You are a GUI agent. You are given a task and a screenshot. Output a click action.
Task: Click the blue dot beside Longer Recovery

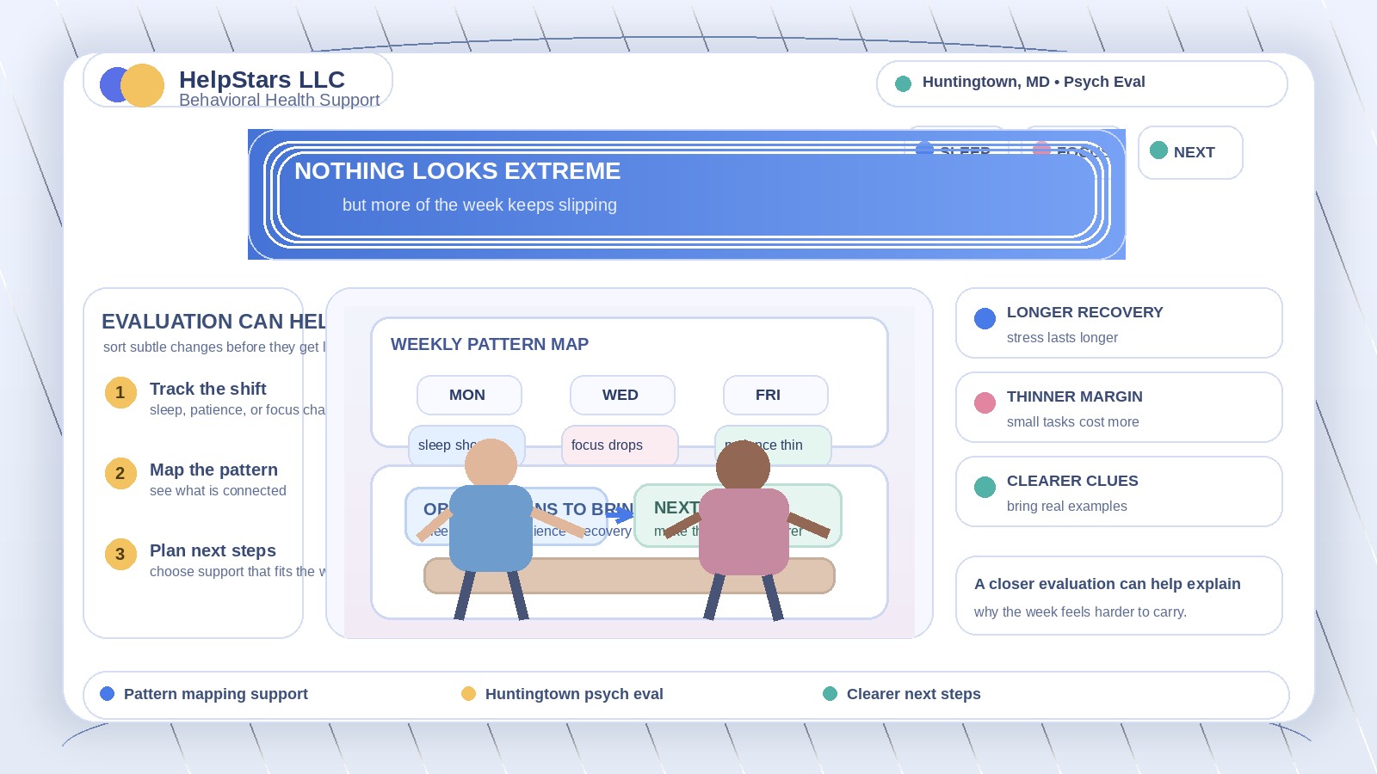point(985,318)
